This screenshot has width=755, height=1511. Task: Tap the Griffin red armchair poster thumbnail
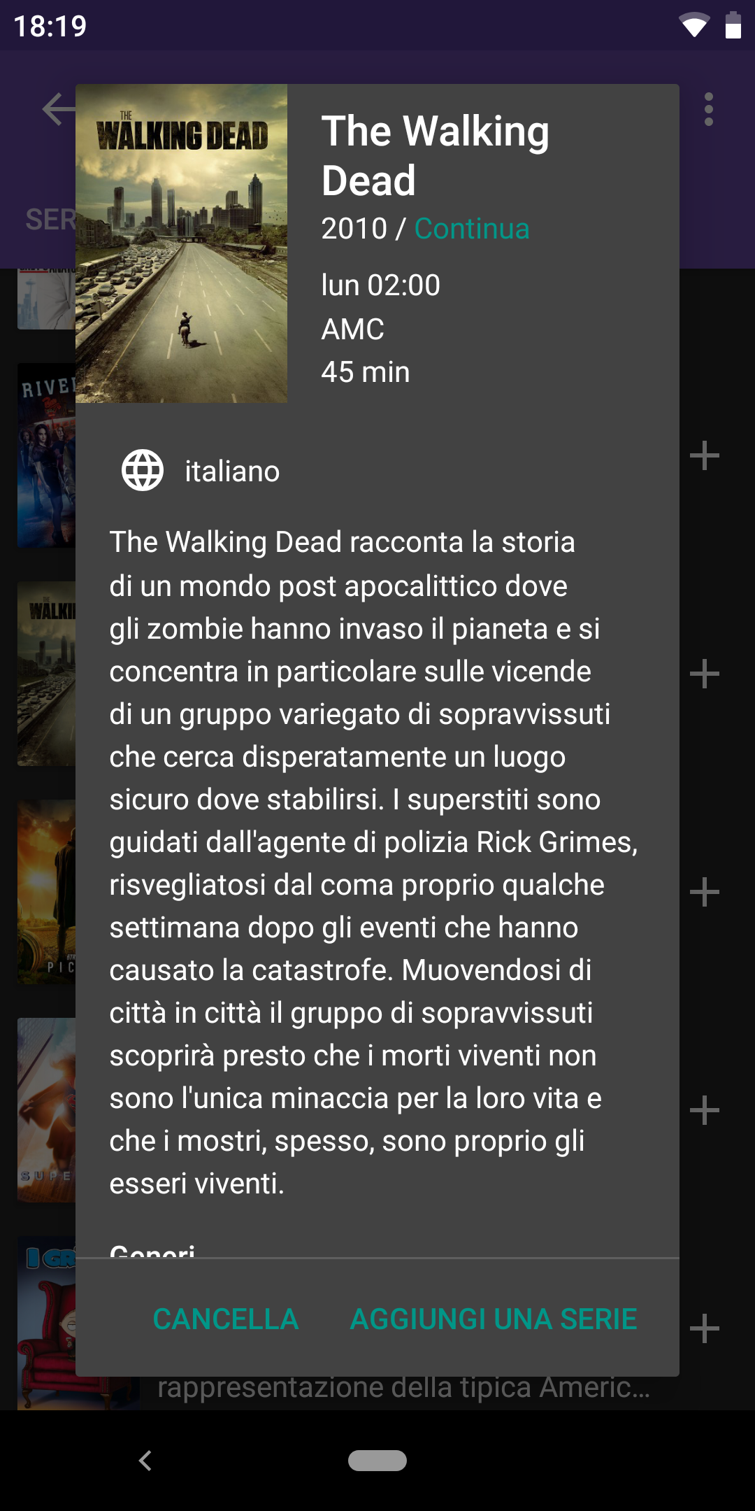(x=46, y=1323)
